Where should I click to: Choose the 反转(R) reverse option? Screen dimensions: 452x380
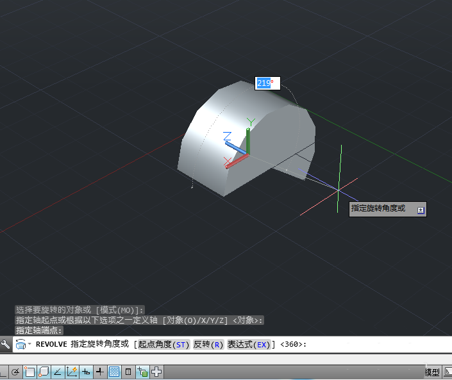point(208,345)
